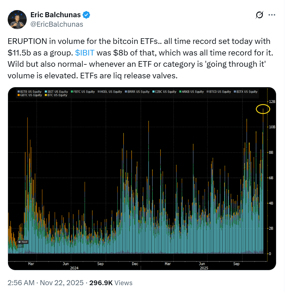This screenshot has height=292, width=287.
Task: Click the IBIT US Equity legend swatch
Action: 46,92
